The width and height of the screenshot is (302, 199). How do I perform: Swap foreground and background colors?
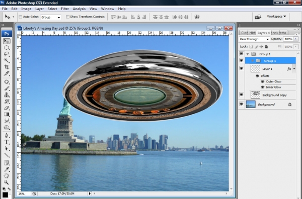(x=9, y=189)
